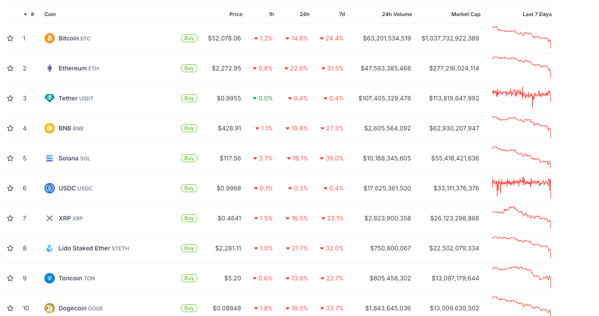Viewport: 599px width, 316px height.
Task: Buy Lido Staked Ether via Buy button
Action: click(189, 248)
